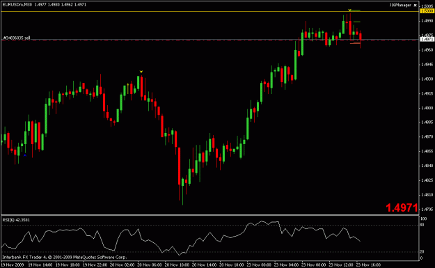The height and width of the screenshot is (268, 435).
Task: Click the Interbank FX Trader 4 copyright text
Action: tap(64, 257)
